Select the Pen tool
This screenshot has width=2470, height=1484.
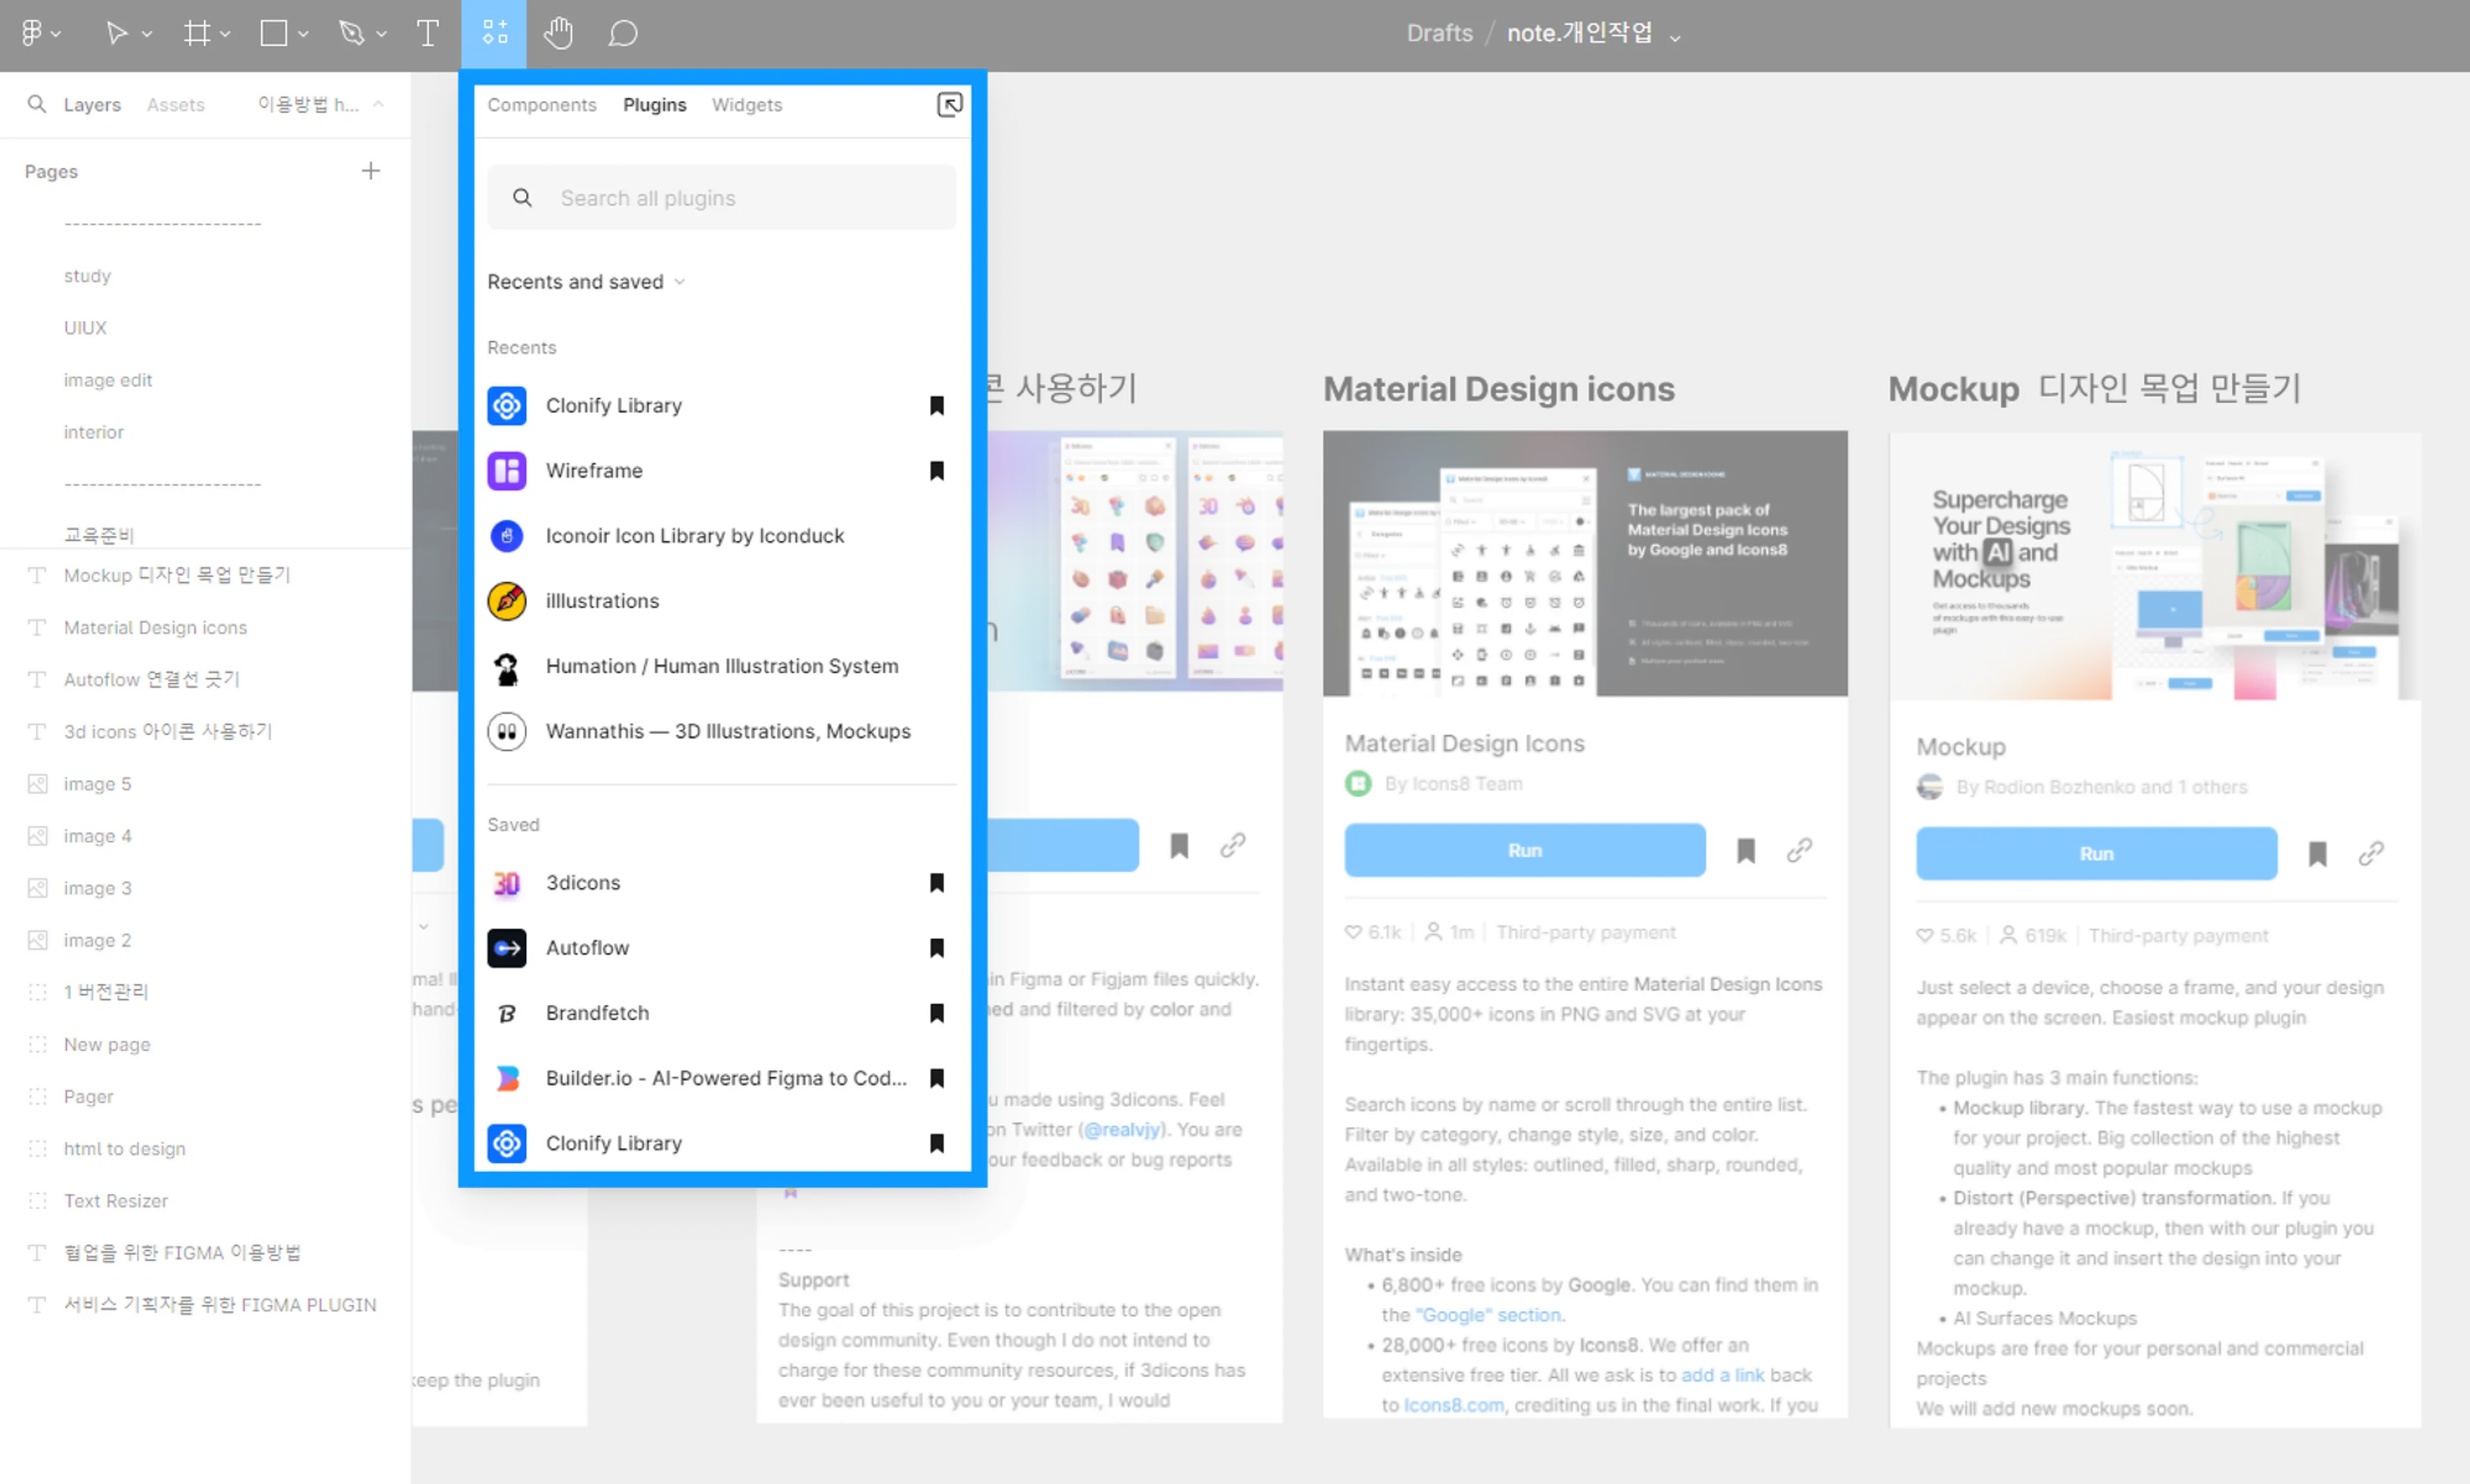(x=351, y=33)
